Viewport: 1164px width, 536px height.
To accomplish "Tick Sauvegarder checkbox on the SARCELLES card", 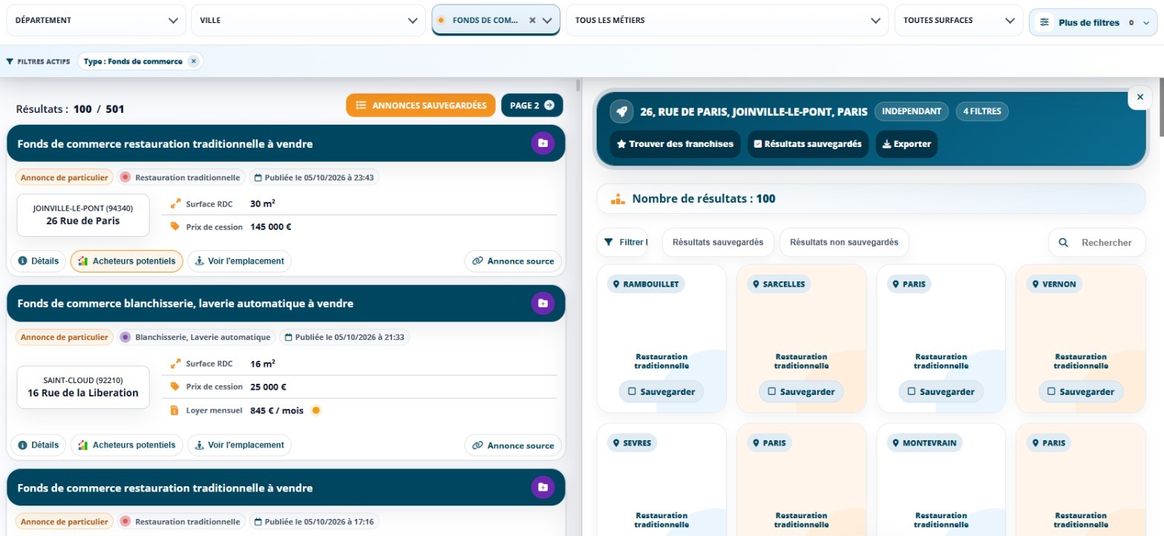I will pos(772,391).
